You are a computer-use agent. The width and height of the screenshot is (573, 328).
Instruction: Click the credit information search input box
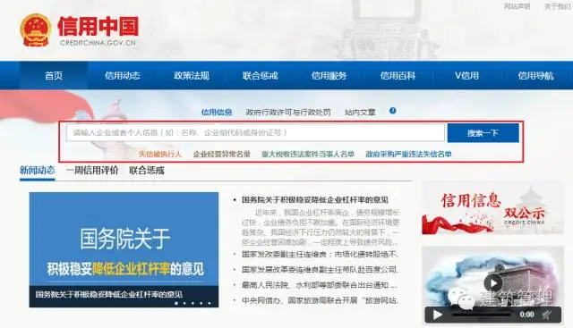(x=255, y=133)
